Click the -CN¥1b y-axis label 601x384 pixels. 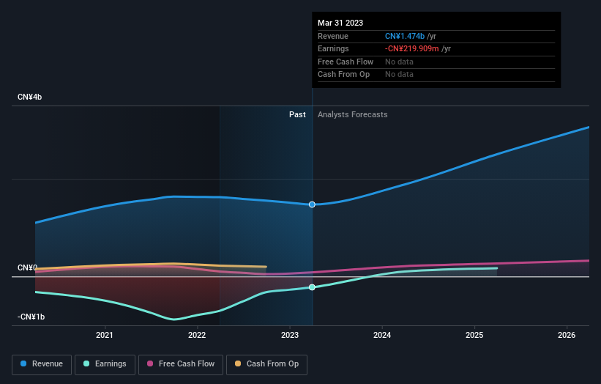31,317
